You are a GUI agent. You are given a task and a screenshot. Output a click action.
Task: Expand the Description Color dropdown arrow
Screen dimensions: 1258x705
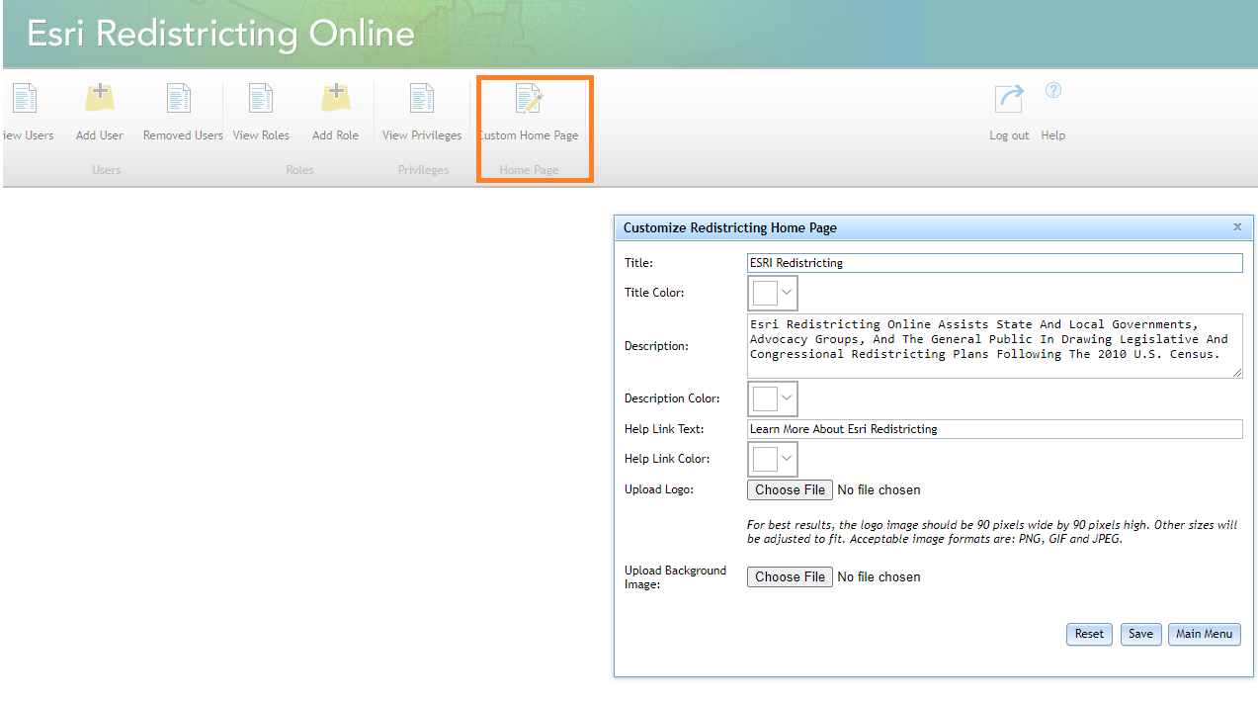pos(788,398)
